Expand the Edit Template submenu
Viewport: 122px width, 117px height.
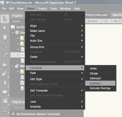[x=55, y=90]
